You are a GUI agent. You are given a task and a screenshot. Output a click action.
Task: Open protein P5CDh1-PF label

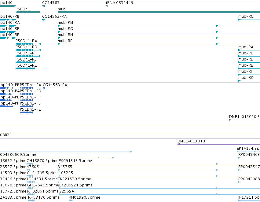point(30,97)
